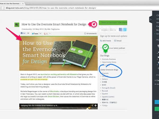Screen dimensions: 159x119
Task: Click the green Save button in the clipper panel
Action: (x=157, y=109)
